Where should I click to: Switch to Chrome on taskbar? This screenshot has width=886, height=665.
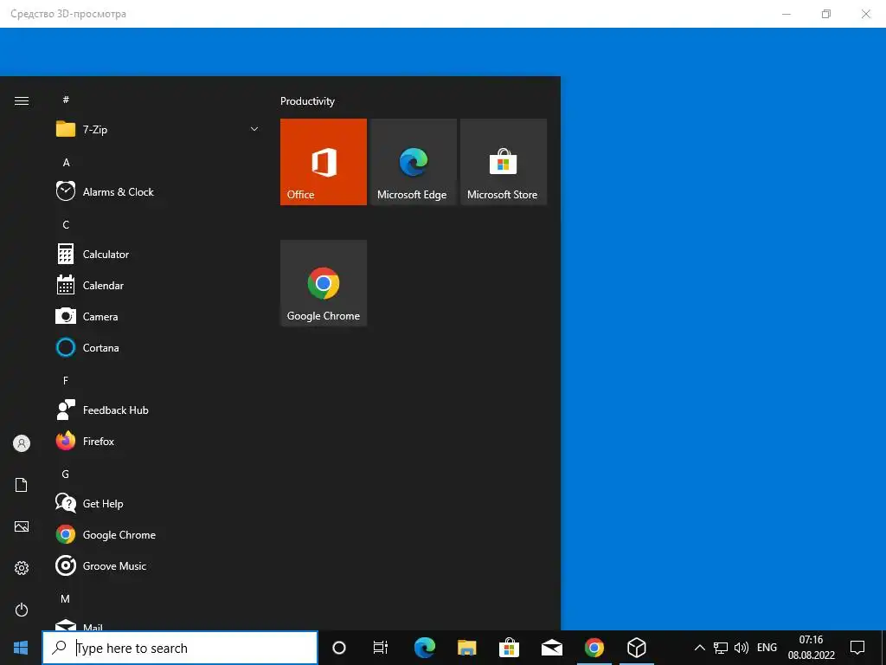[x=594, y=648]
